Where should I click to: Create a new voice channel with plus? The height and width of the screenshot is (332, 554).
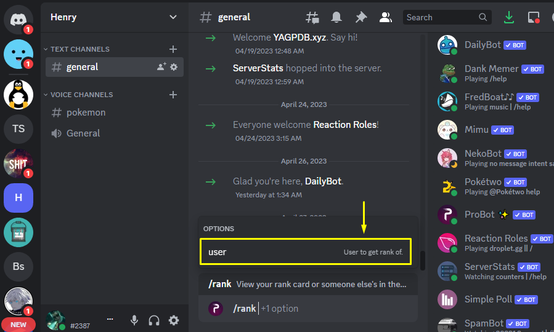[x=173, y=95]
